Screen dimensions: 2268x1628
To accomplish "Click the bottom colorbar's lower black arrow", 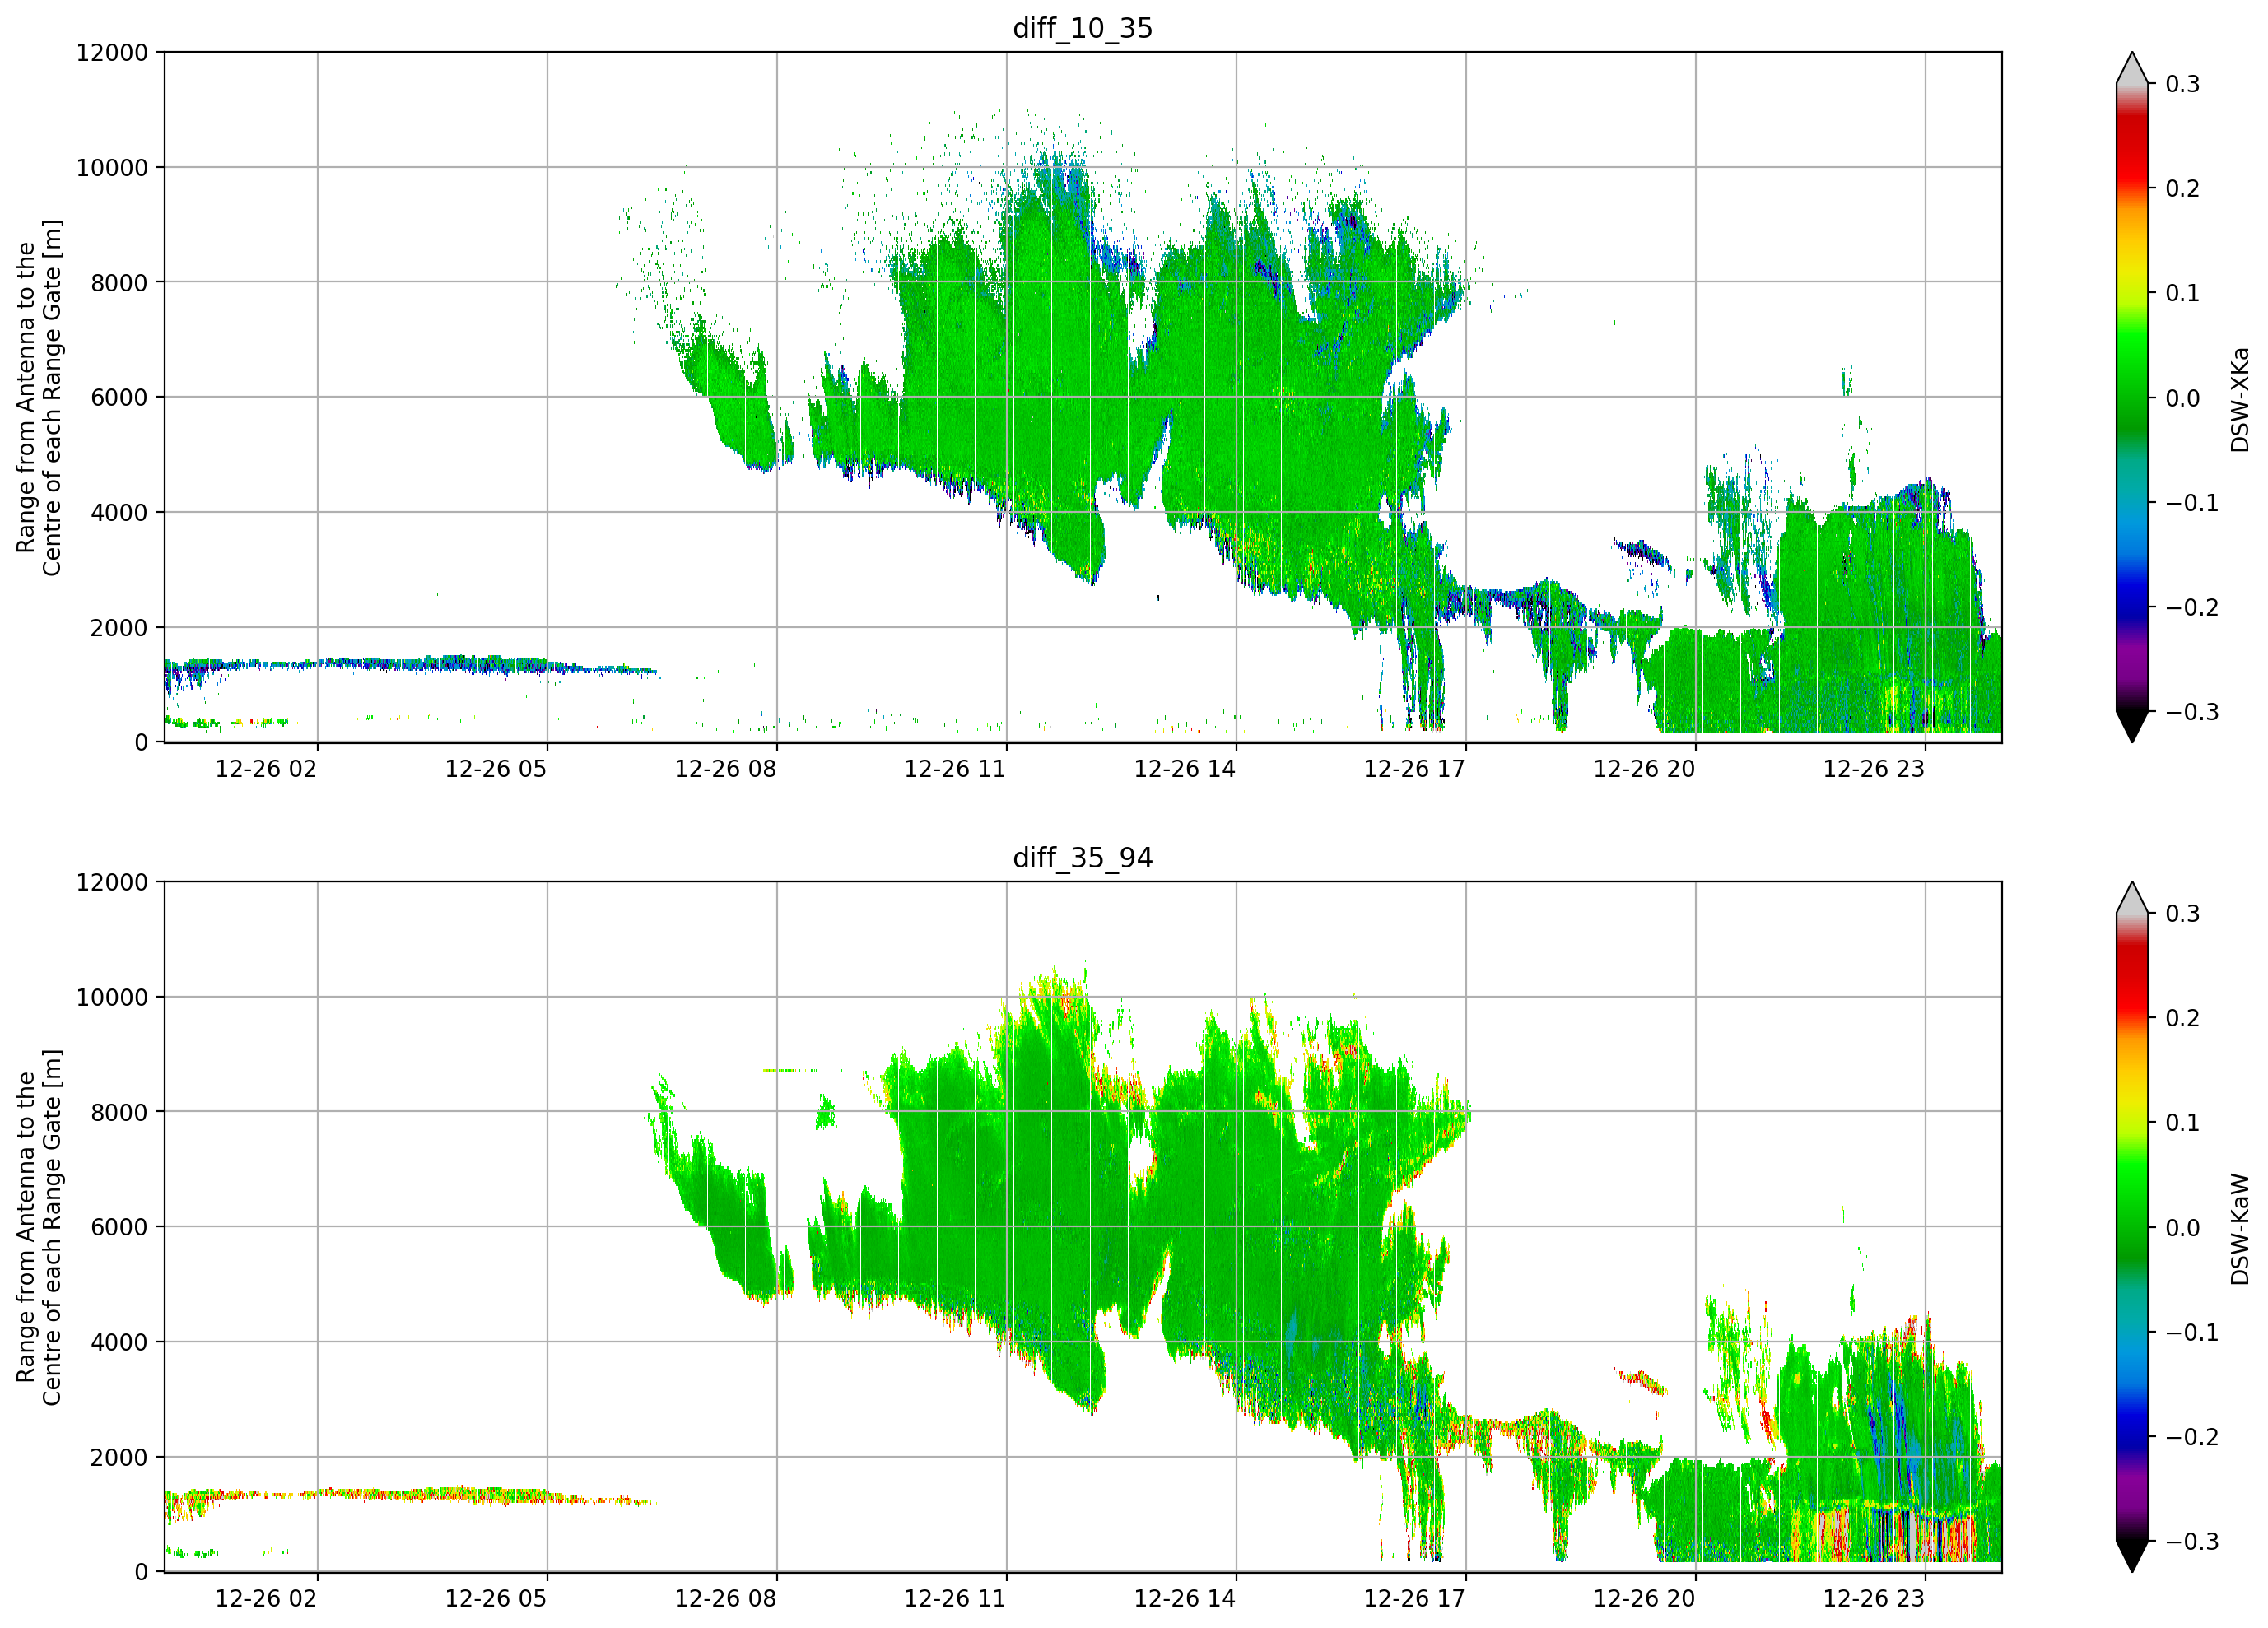I will 2132,1557.
